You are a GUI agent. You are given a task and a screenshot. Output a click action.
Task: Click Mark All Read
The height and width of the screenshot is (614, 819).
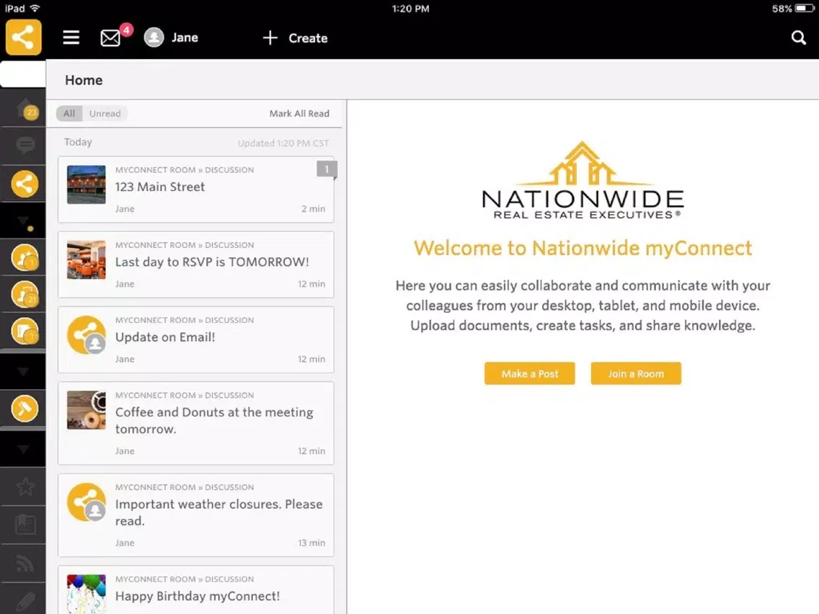tap(299, 113)
